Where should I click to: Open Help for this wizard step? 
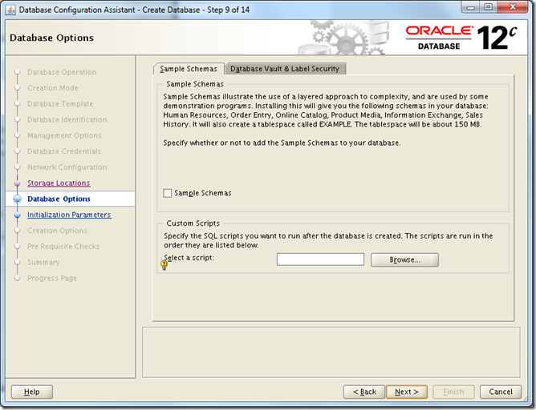point(32,392)
